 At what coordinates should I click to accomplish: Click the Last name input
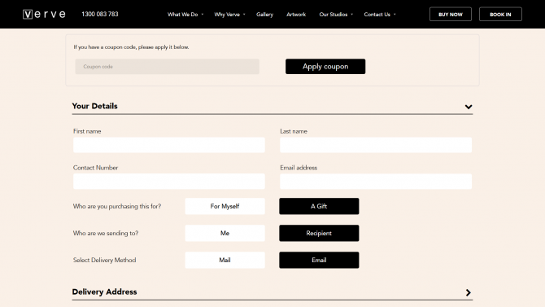[x=376, y=145]
